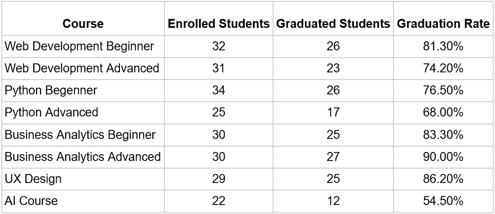495x214 pixels.
Task: Click the Web Development Advanced cell
Action: point(82,68)
